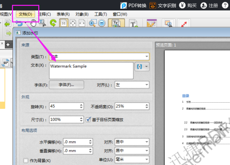Click the fit page view icon
Image resolution: width=230 pixels, height=165 pixels.
73,23
